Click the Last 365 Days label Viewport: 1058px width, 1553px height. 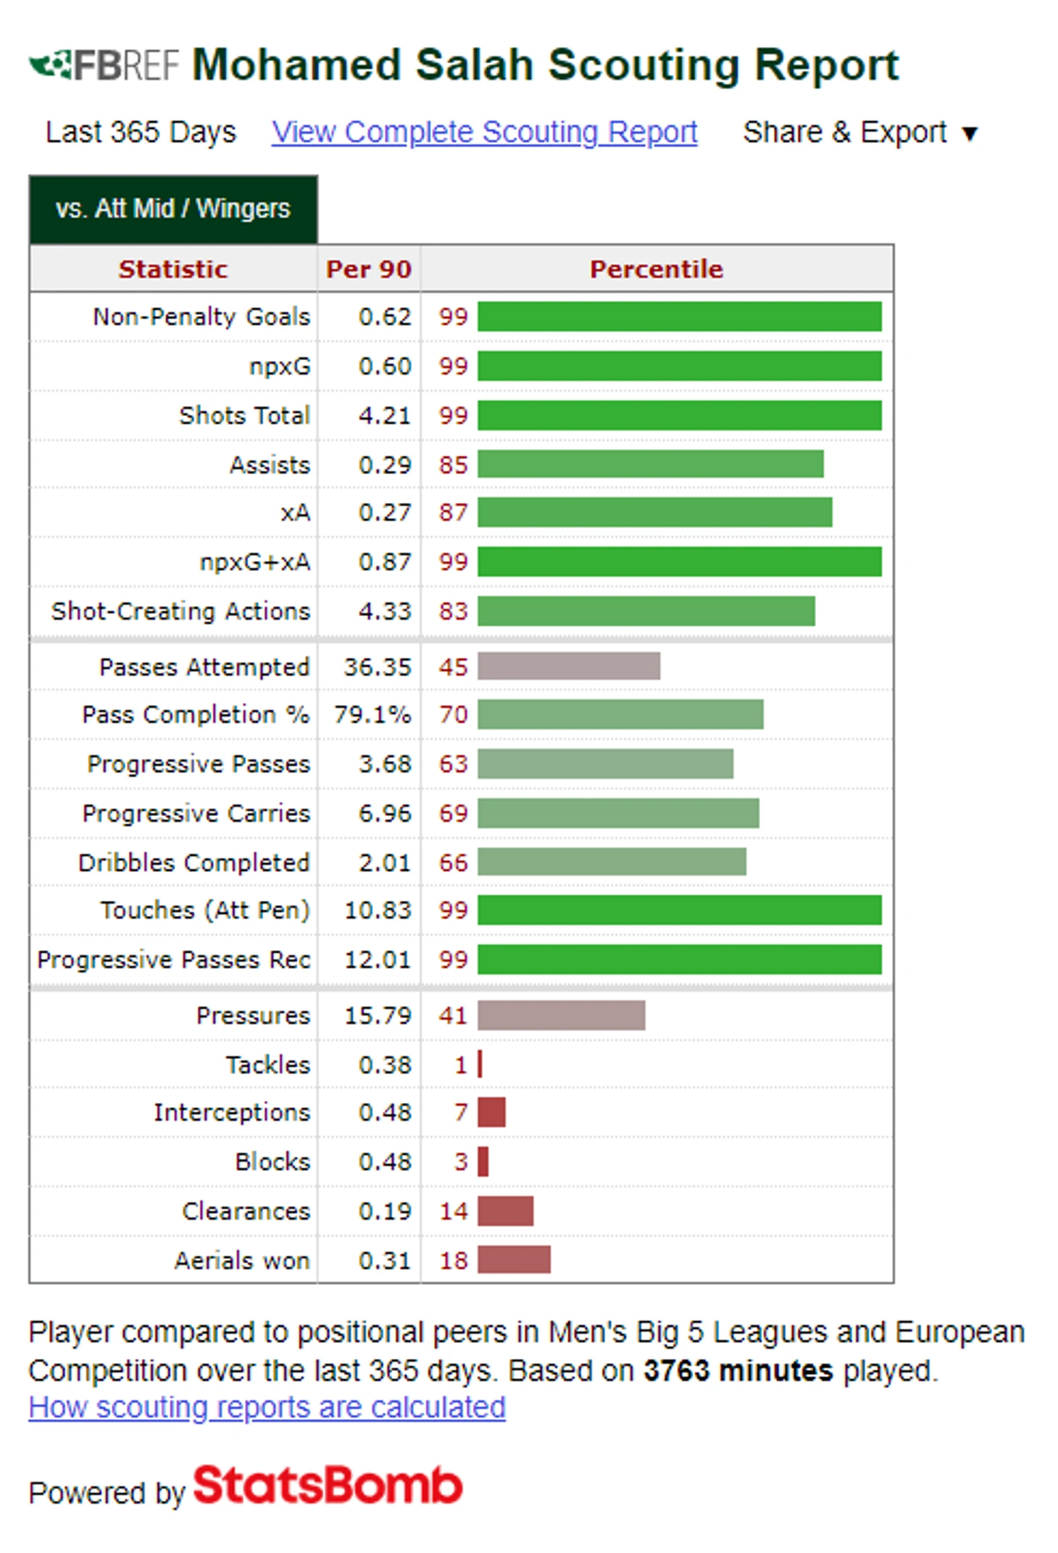click(x=141, y=133)
